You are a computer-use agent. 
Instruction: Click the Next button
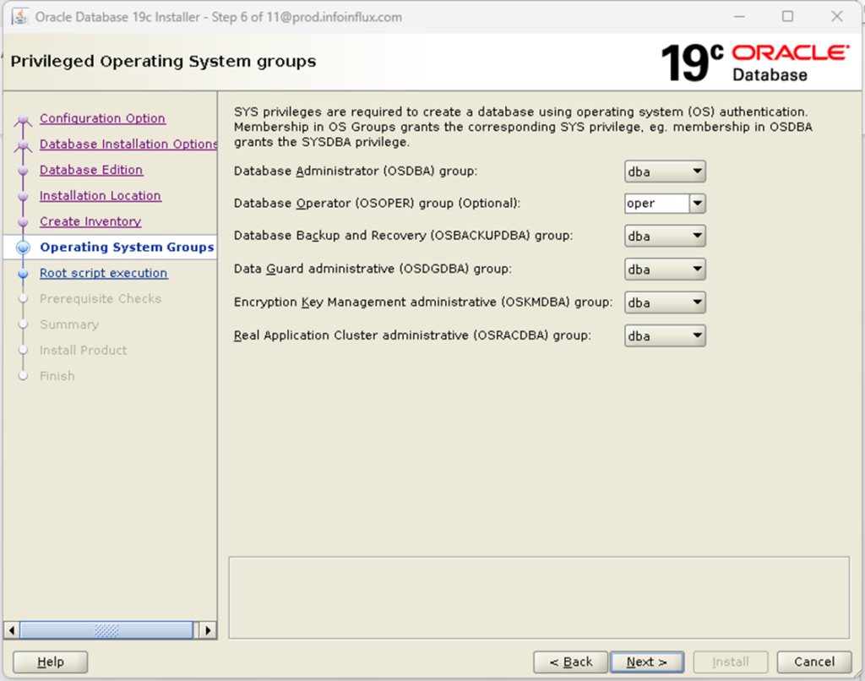647,662
